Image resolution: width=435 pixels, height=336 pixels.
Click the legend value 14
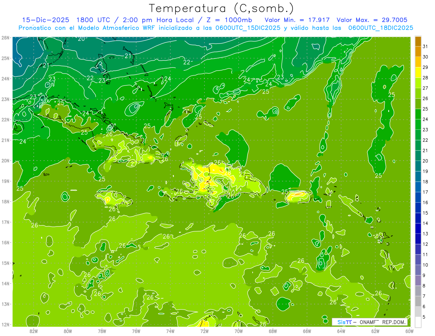tap(426, 223)
